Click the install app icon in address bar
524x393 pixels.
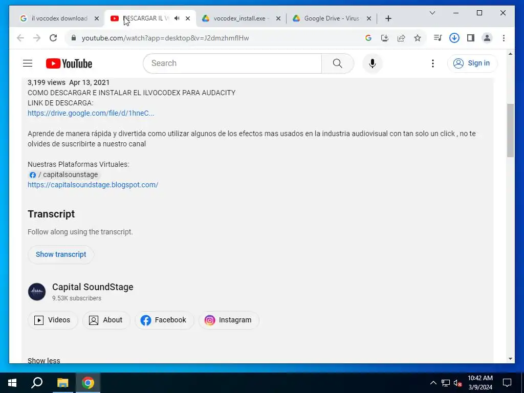[x=385, y=38]
